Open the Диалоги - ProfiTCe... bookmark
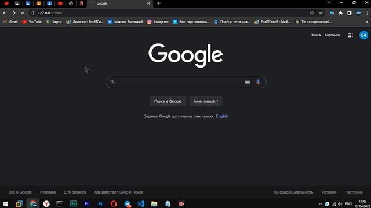Screen dimensions: 371x208 click(x=85, y=22)
